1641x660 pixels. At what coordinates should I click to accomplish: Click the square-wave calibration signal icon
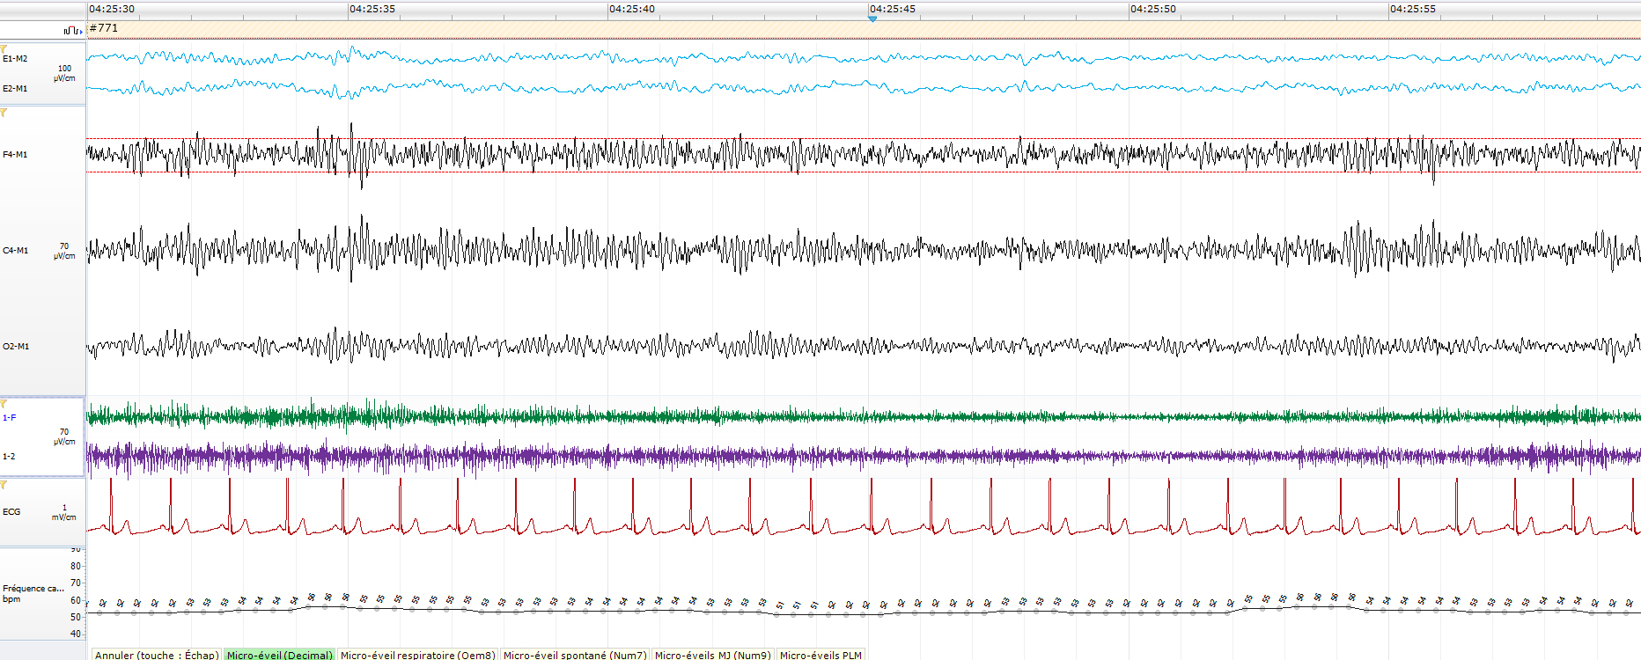tap(72, 31)
